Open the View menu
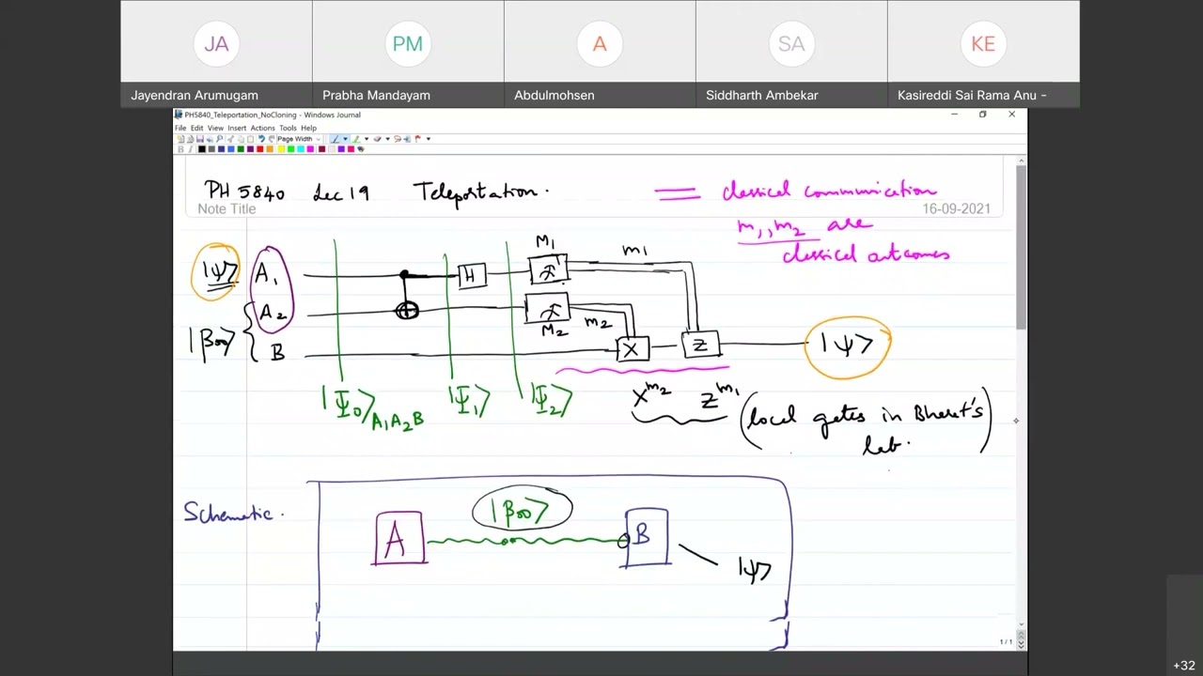1203x676 pixels. (x=215, y=128)
